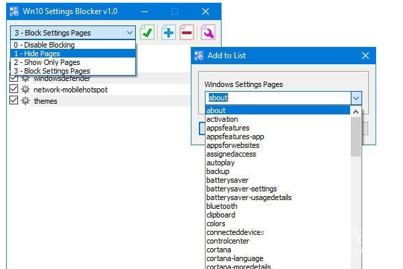Select 'assignedaccess' list entry
Image resolution: width=403 pixels, height=269 pixels.
coord(278,154)
